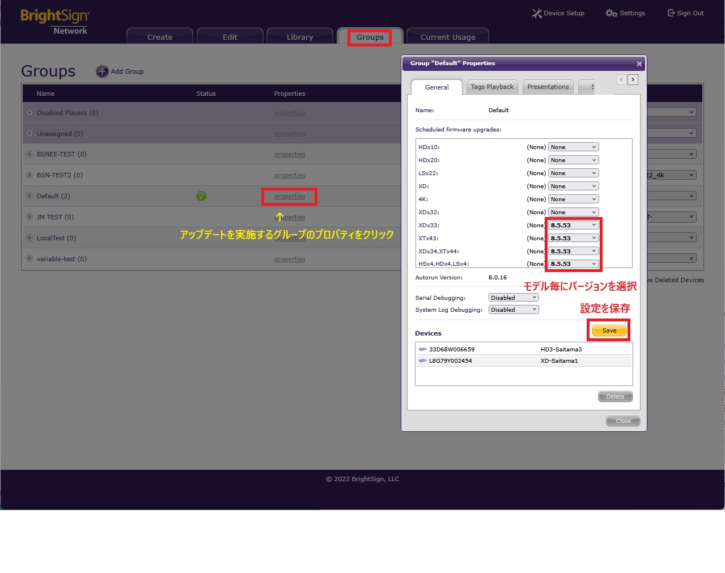This screenshot has width=725, height=573.
Task: Open the HDx10 firmware version dropdown
Action: coord(573,147)
